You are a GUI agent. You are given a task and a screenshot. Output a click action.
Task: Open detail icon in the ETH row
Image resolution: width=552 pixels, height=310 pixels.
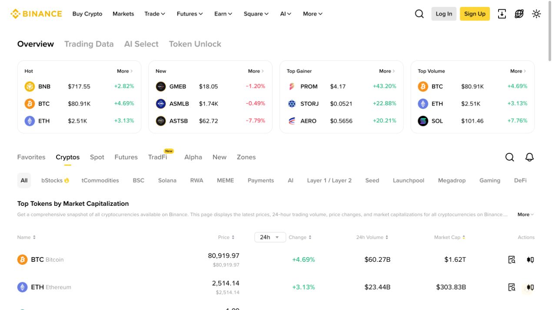pos(512,287)
